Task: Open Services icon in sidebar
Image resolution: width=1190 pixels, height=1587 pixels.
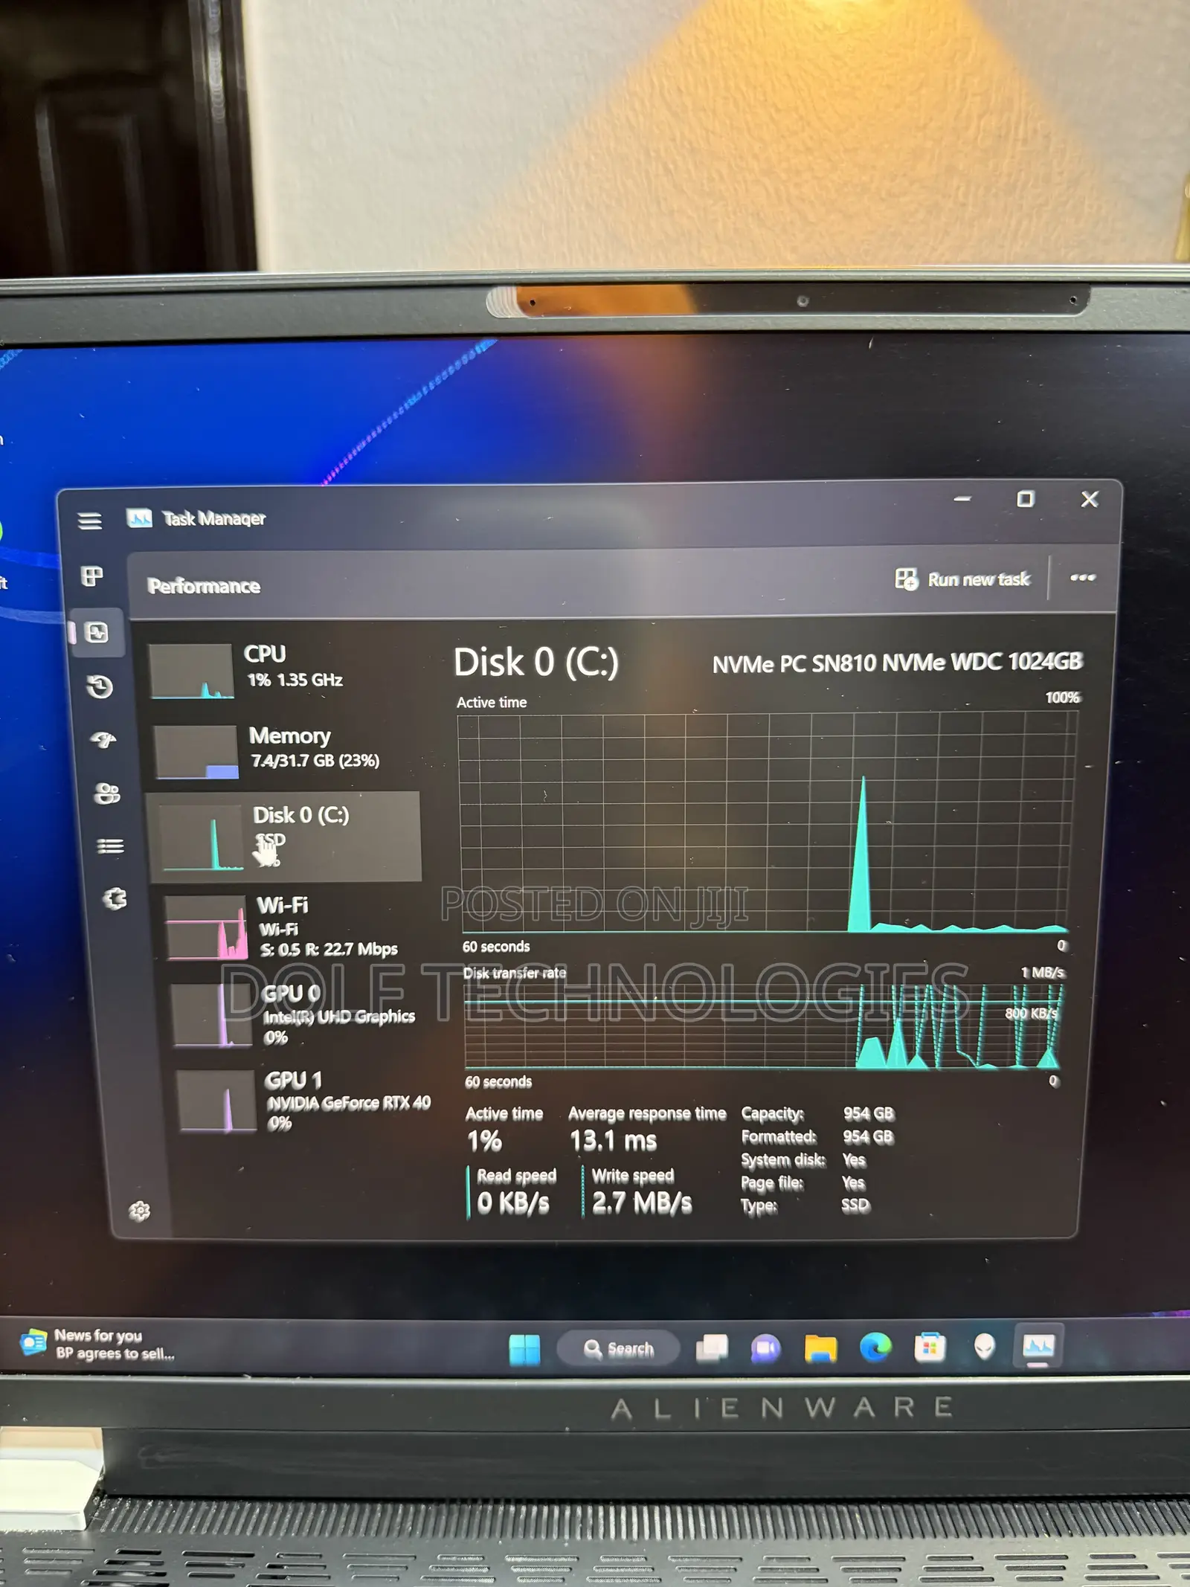Action: tap(115, 899)
